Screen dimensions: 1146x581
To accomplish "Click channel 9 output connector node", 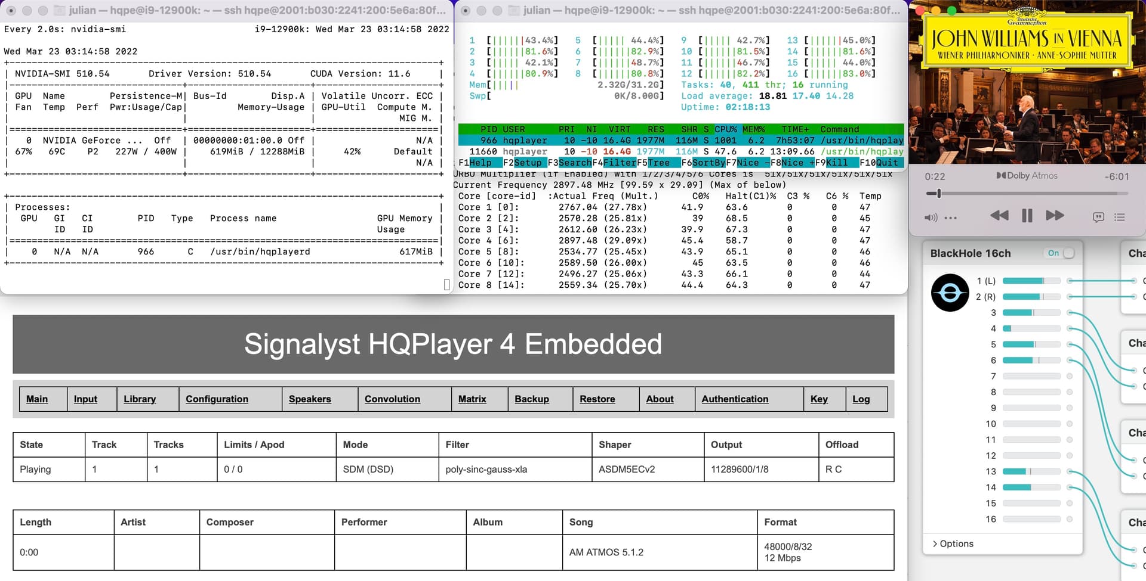I will pyautogui.click(x=1070, y=408).
